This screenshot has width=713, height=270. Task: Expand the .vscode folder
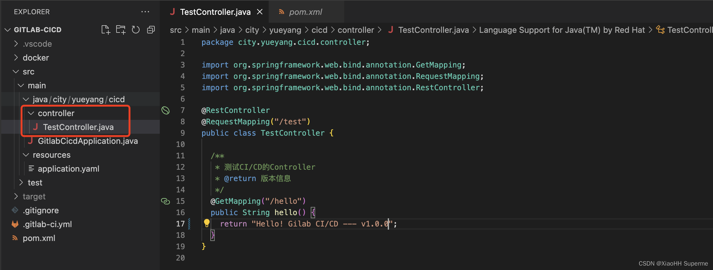coord(16,44)
